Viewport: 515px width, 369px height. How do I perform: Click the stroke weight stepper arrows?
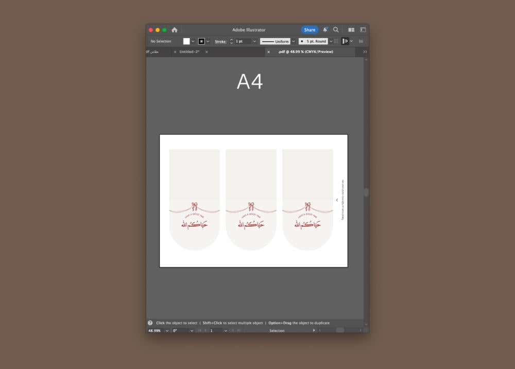point(231,41)
